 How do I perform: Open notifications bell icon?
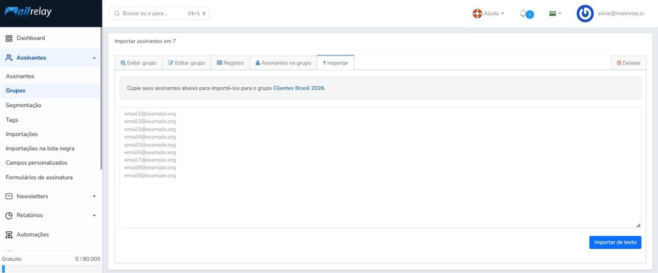[523, 14]
